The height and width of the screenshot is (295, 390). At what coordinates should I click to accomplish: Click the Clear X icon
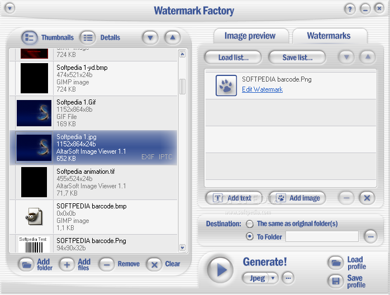pyautogui.click(x=154, y=264)
